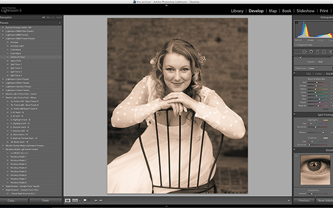The width and height of the screenshot is (333, 208).
Task: Apply the Creamtone preset
Action: click(x=16, y=50)
